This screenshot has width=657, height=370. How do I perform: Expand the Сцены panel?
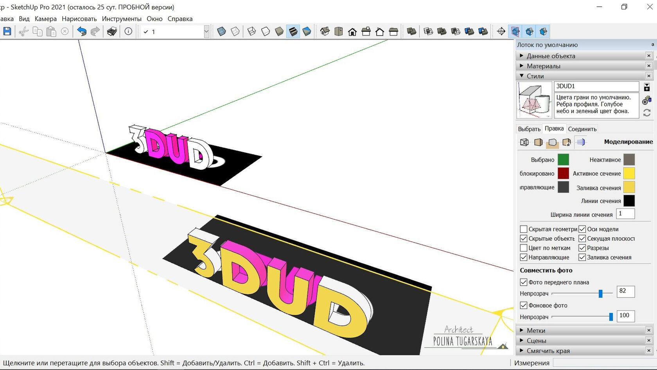tap(584, 341)
